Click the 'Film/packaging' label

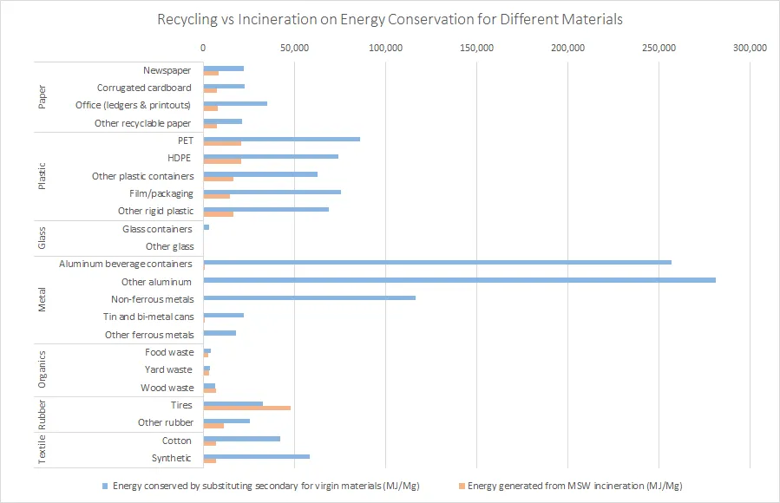(161, 194)
